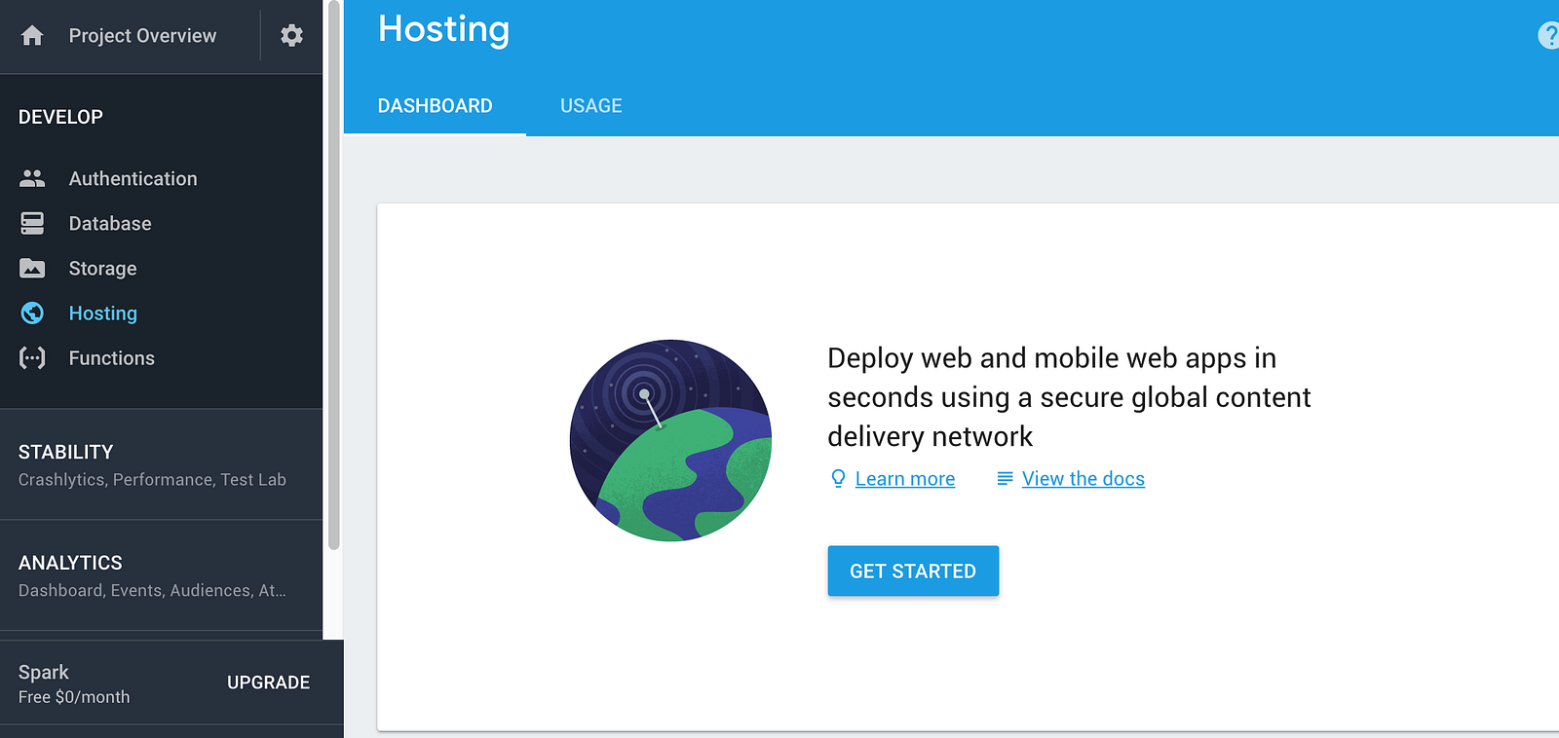Open the View the docs link
The width and height of the screenshot is (1559, 738).
click(1084, 479)
